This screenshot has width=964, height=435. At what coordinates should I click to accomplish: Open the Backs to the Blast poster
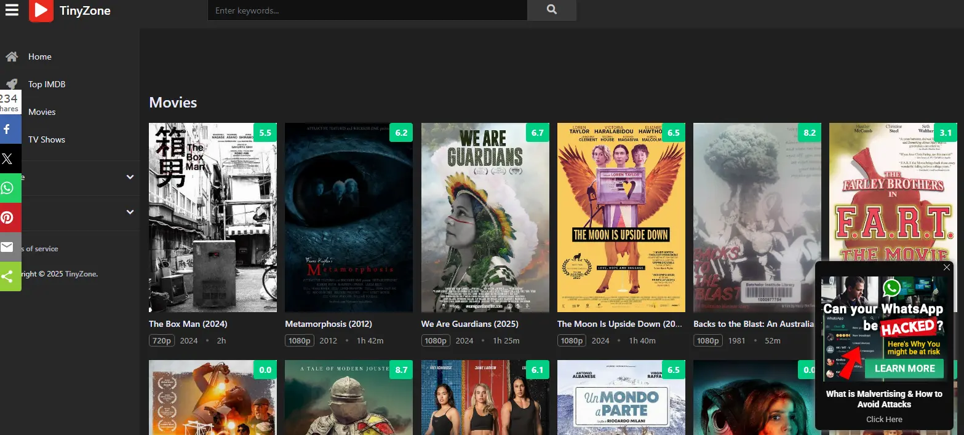(757, 217)
